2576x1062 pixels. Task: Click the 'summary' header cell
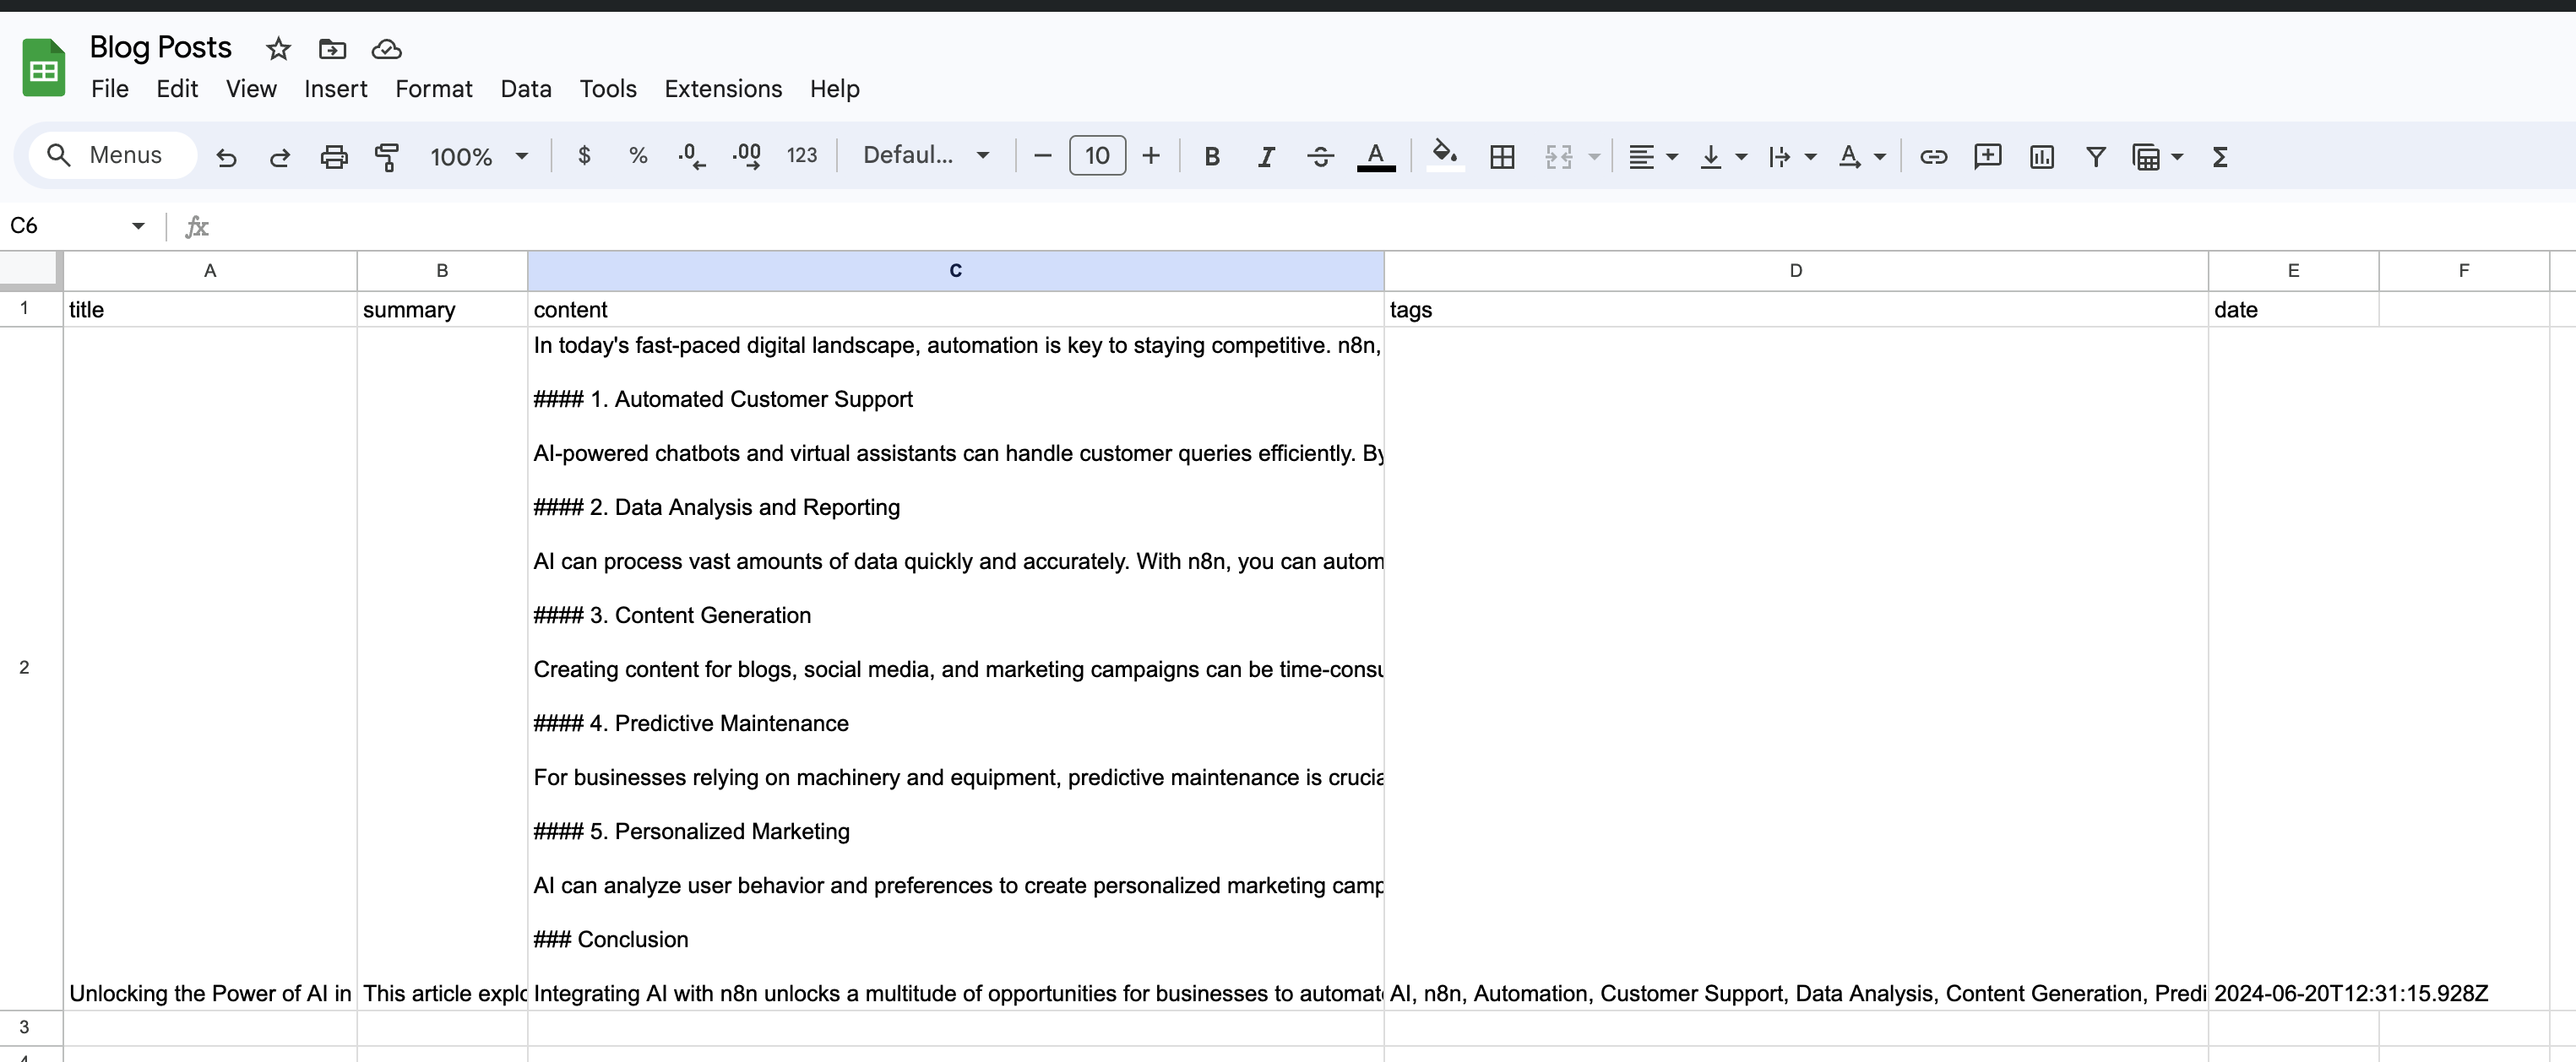[442, 310]
